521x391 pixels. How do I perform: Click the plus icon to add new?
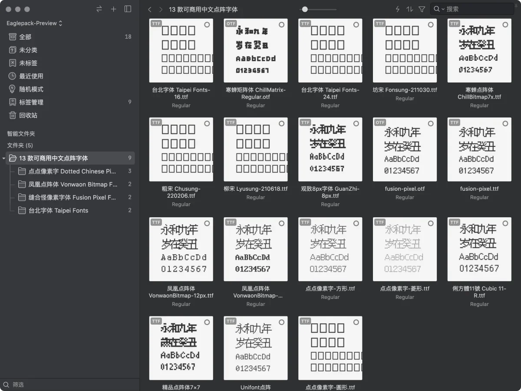pyautogui.click(x=113, y=9)
